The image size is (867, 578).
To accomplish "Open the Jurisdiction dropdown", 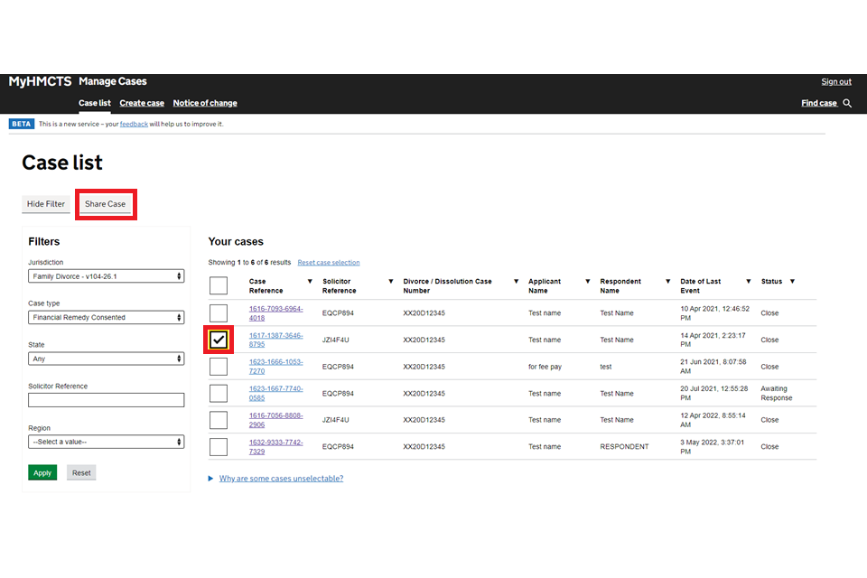I will 106,276.
